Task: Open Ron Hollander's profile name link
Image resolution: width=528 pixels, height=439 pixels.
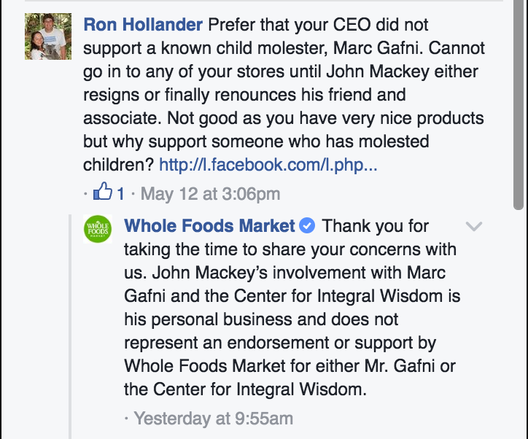Action: (143, 26)
